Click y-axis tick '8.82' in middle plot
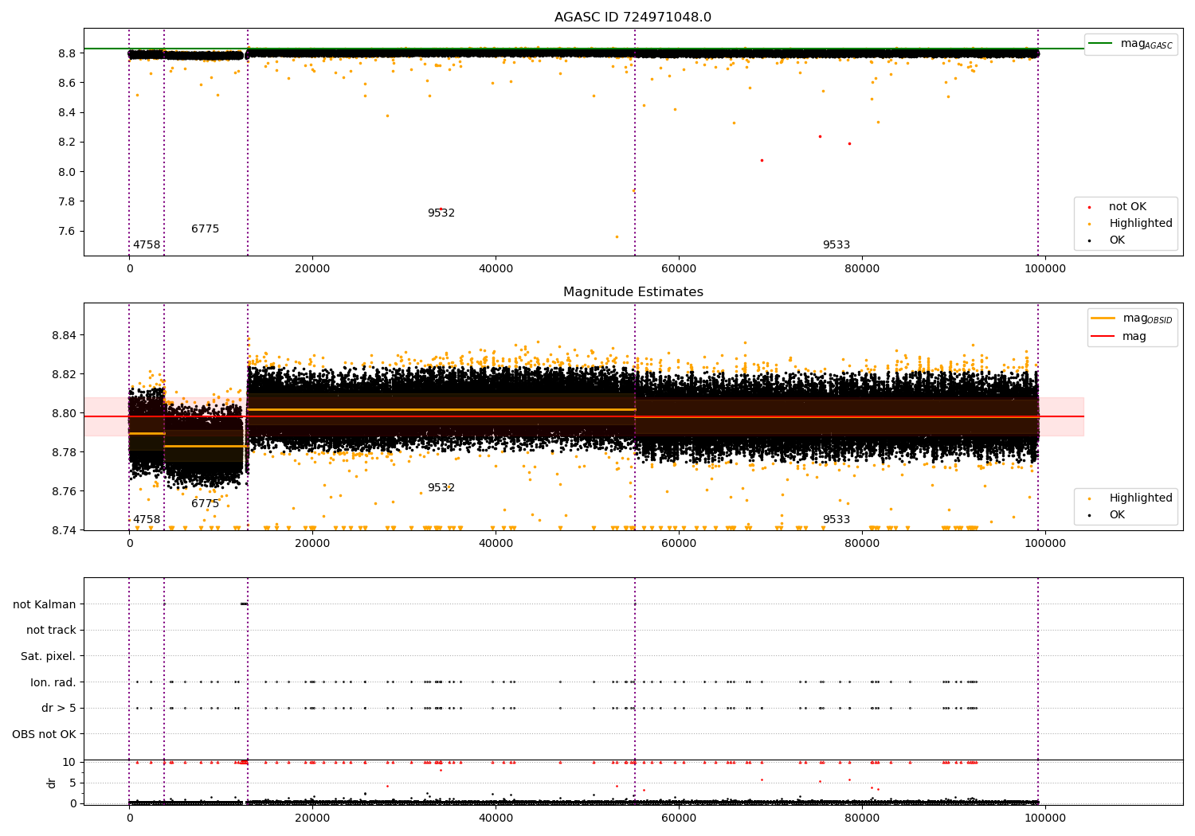 pos(64,374)
